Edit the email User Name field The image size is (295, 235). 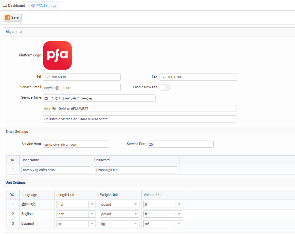(x=56, y=170)
